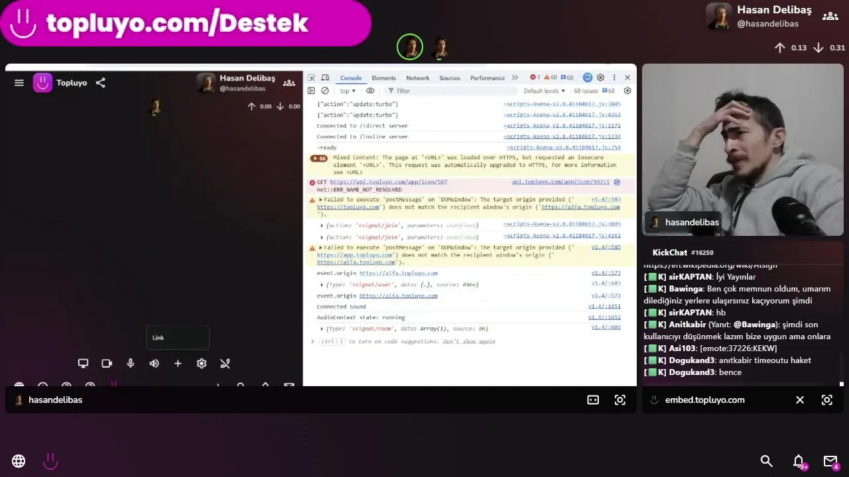The image size is (849, 477).
Task: Click Don't show again in console hint
Action: (469, 342)
